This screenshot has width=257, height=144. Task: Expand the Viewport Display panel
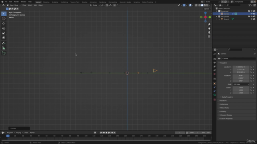(226, 115)
